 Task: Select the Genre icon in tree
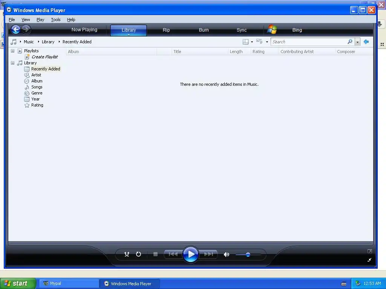pos(27,93)
